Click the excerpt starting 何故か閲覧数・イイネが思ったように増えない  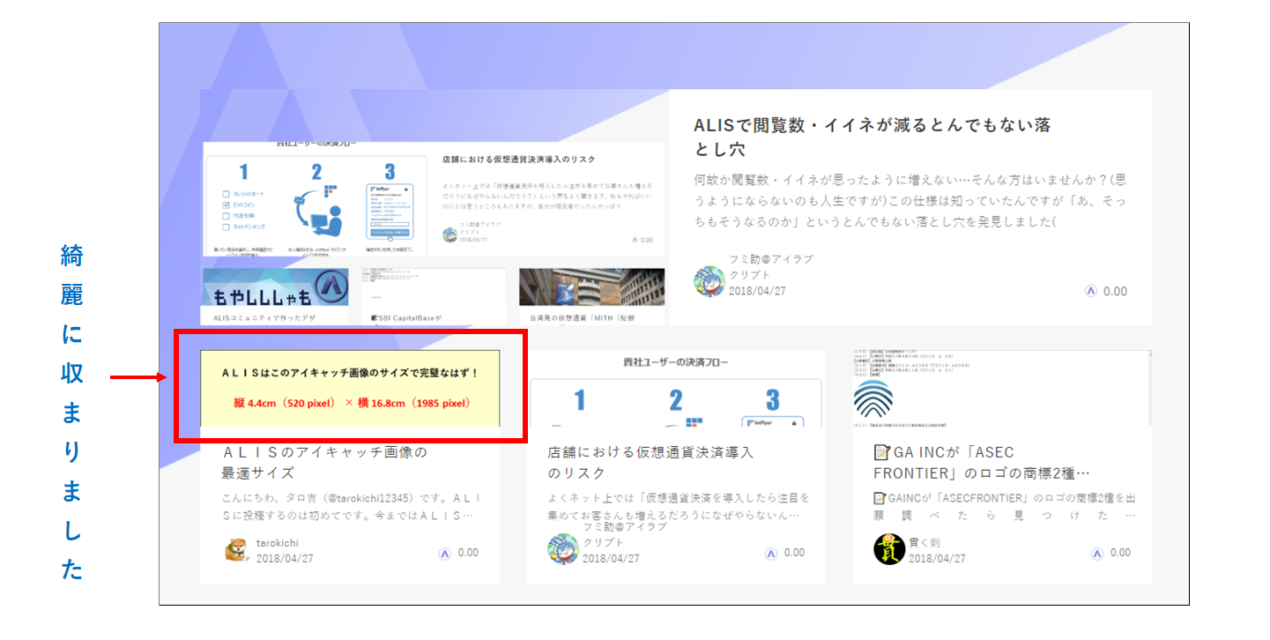click(910, 201)
